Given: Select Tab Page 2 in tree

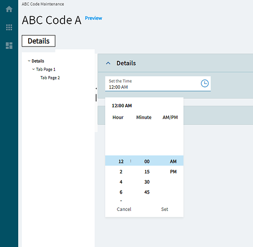Looking at the screenshot, I should click(x=50, y=78).
